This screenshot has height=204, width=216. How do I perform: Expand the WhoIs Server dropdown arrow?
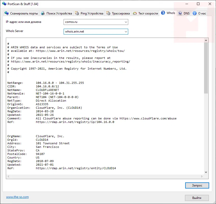click(x=126, y=32)
